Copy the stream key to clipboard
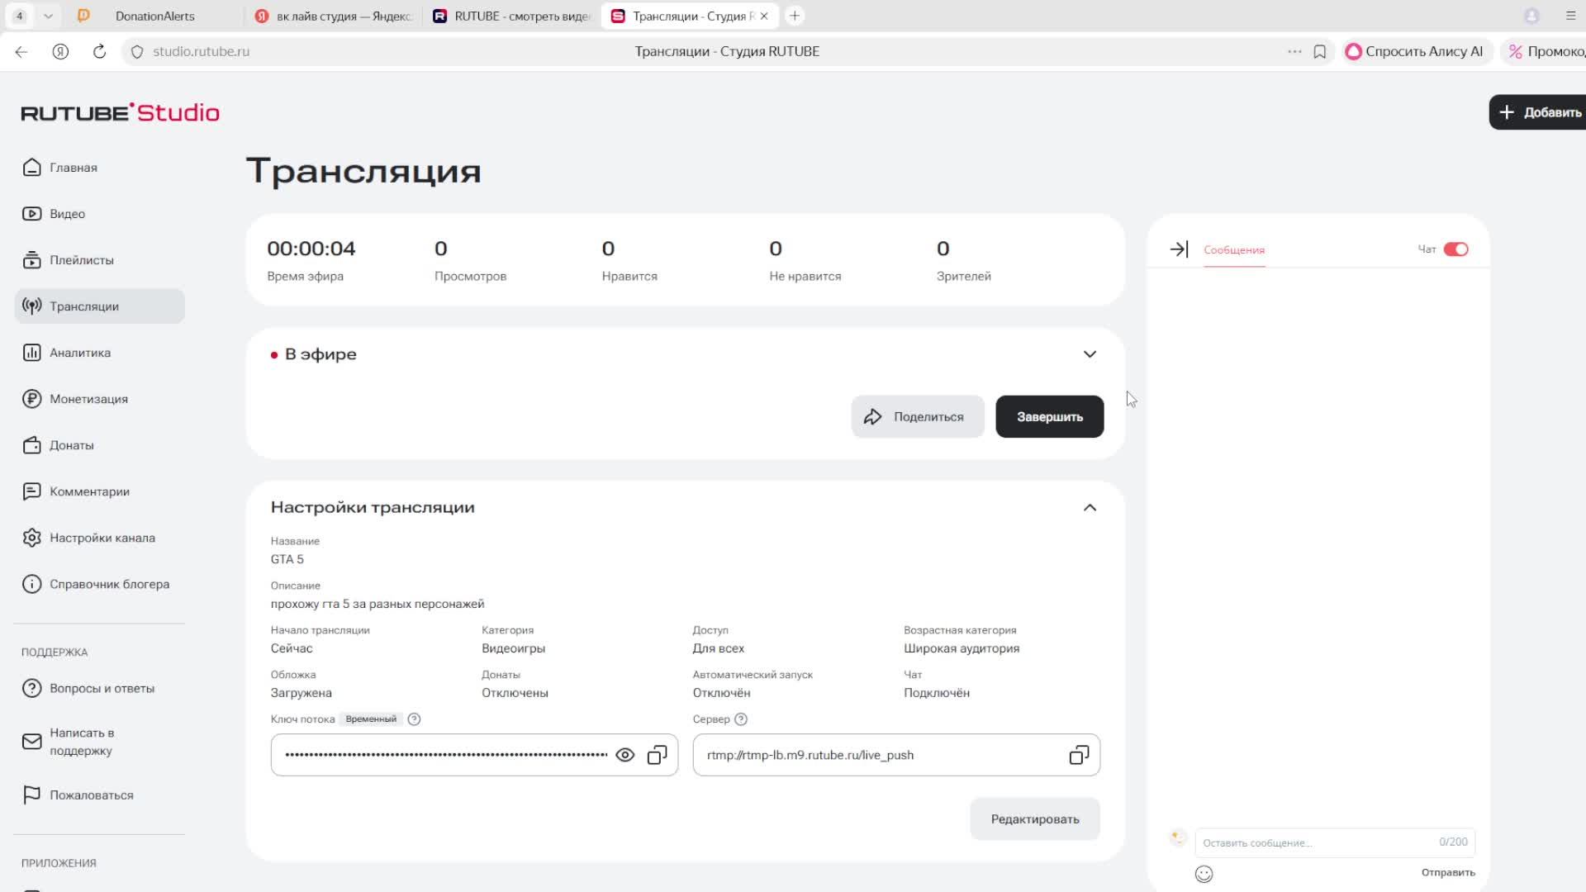 point(657,755)
